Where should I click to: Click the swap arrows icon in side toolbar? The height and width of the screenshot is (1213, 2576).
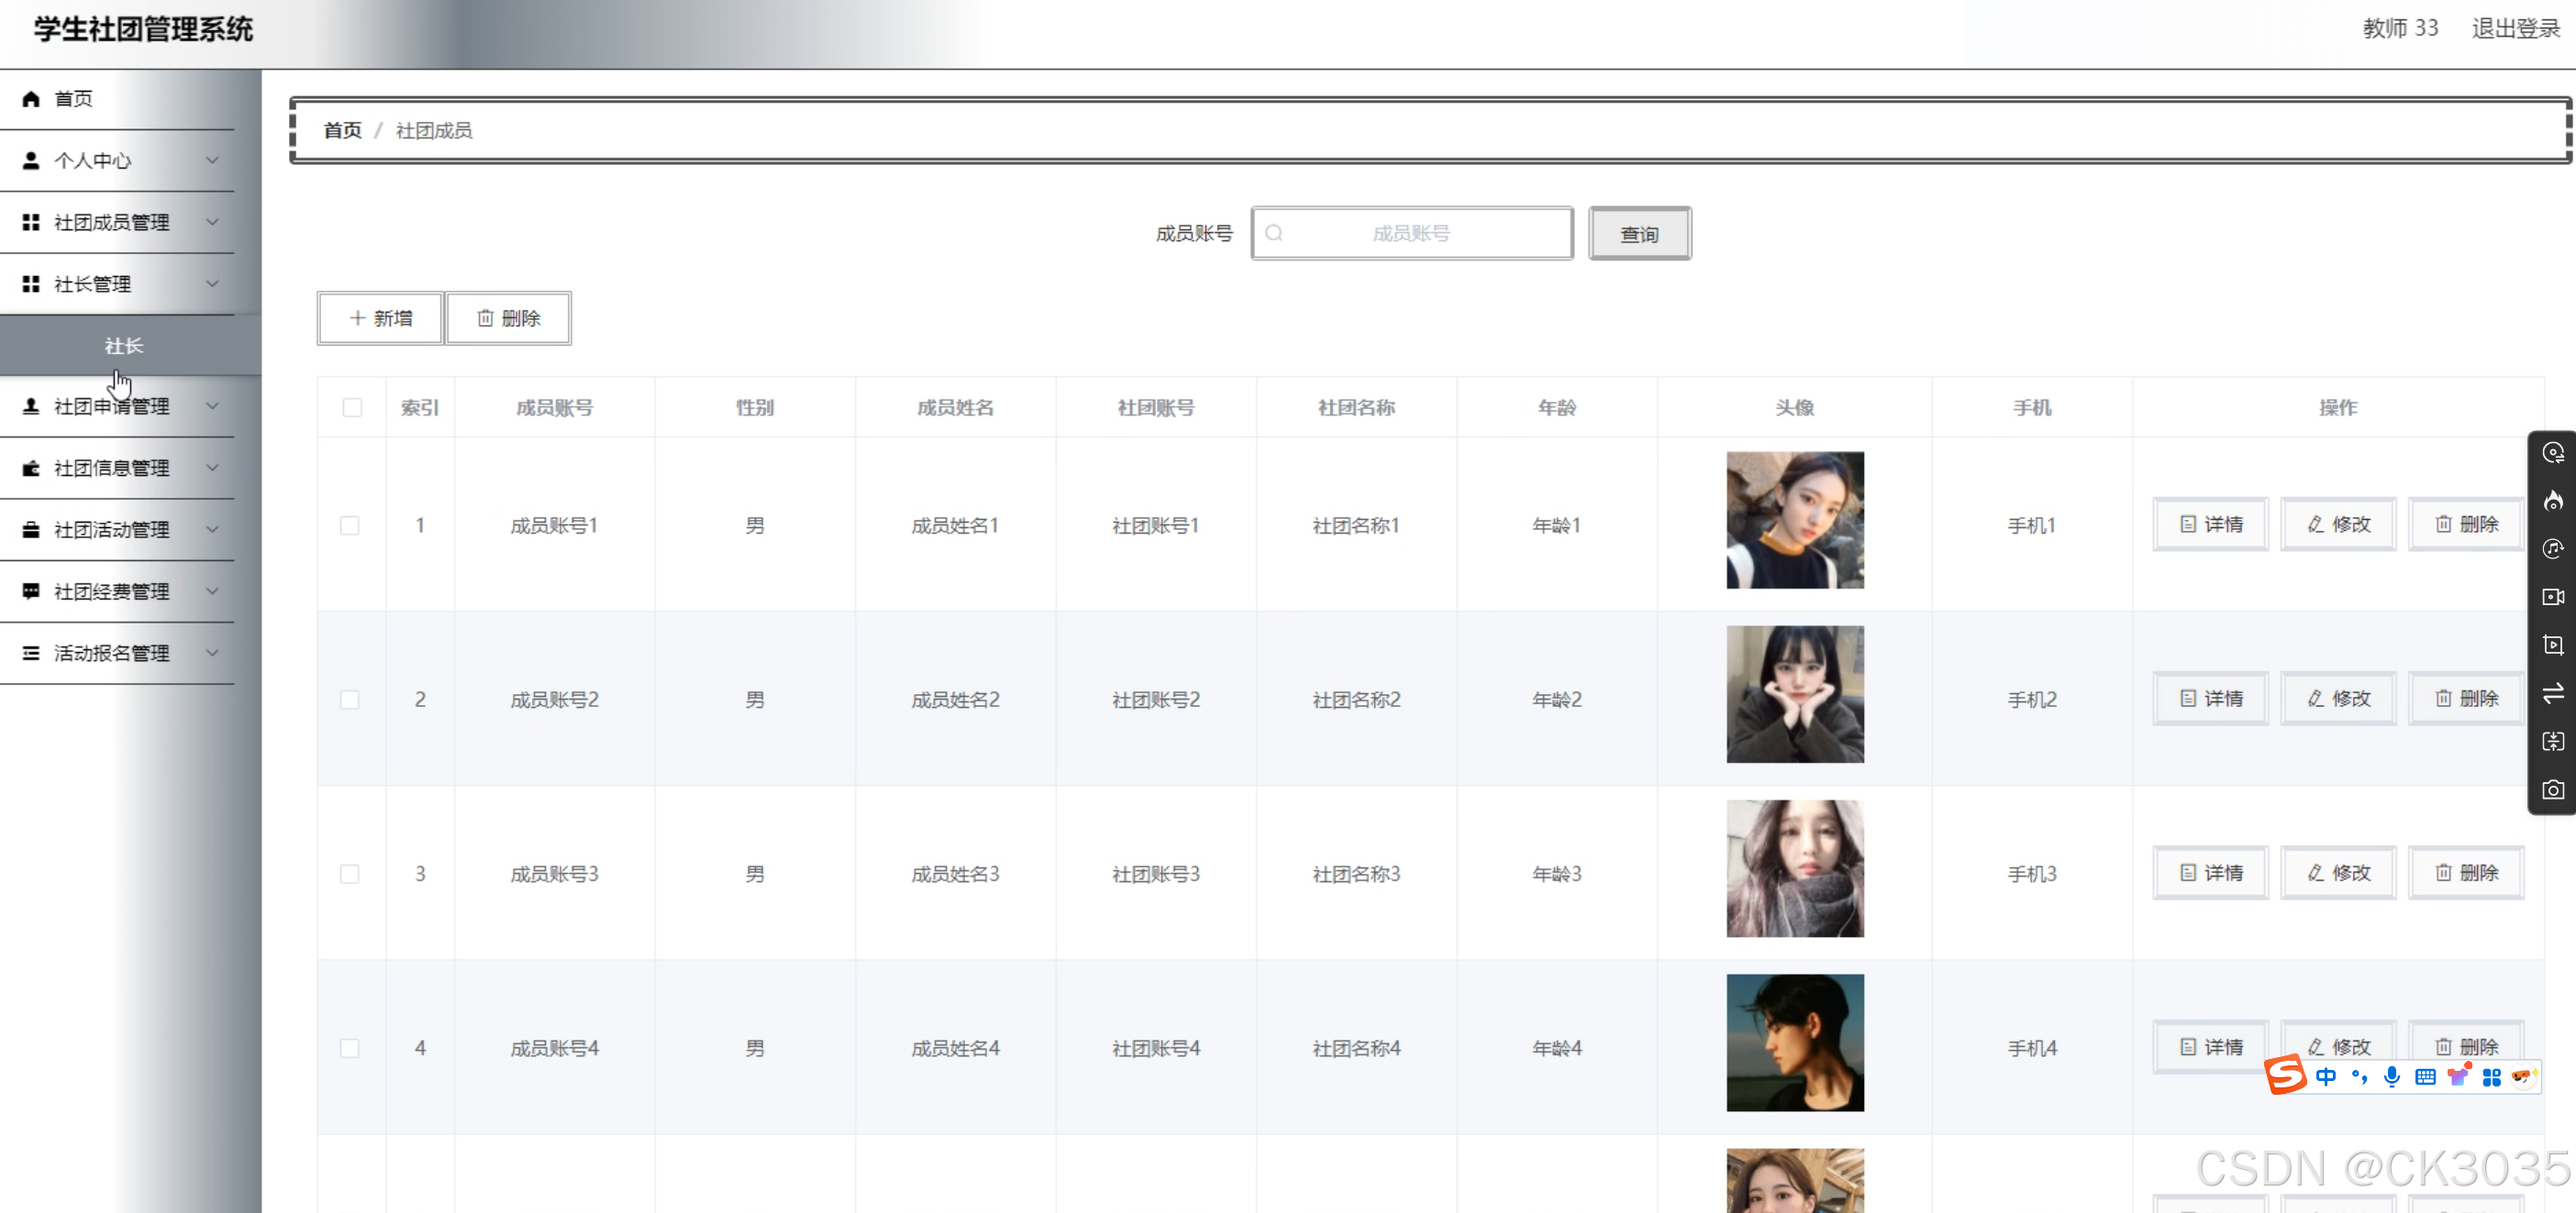tap(2553, 693)
